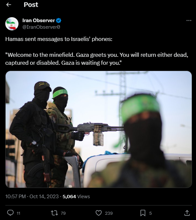Click the 11 replies count
This screenshot has height=220, width=196.
(18, 213)
